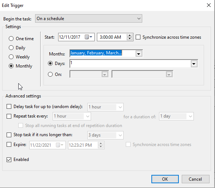Enable the Repeat task every checkbox
Screen dimensions: 215x188
9,116
